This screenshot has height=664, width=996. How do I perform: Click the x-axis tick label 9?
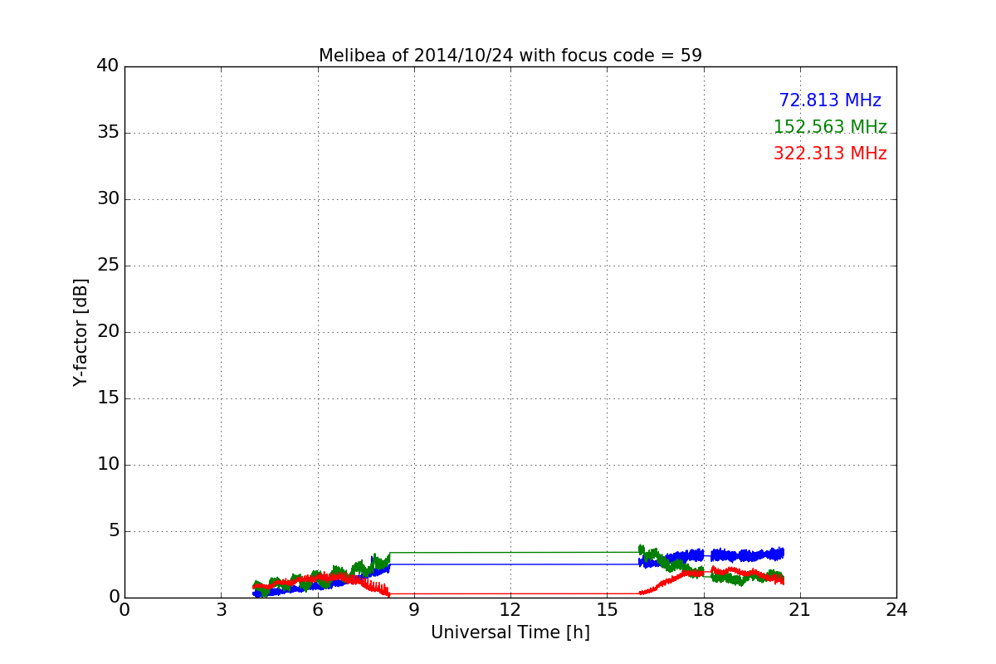tap(414, 610)
